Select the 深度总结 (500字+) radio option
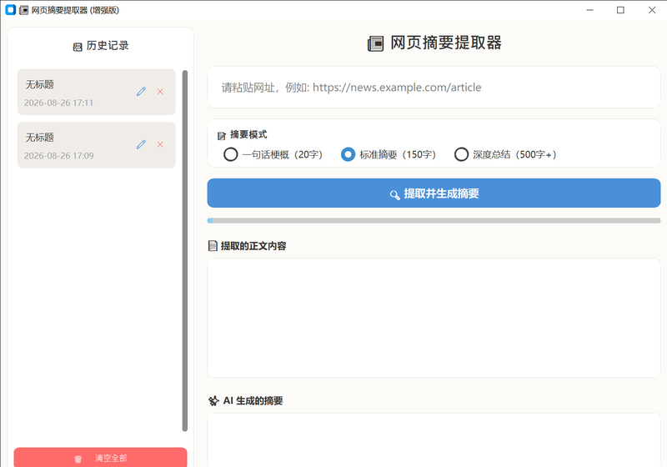This screenshot has height=467, width=667. point(505,154)
